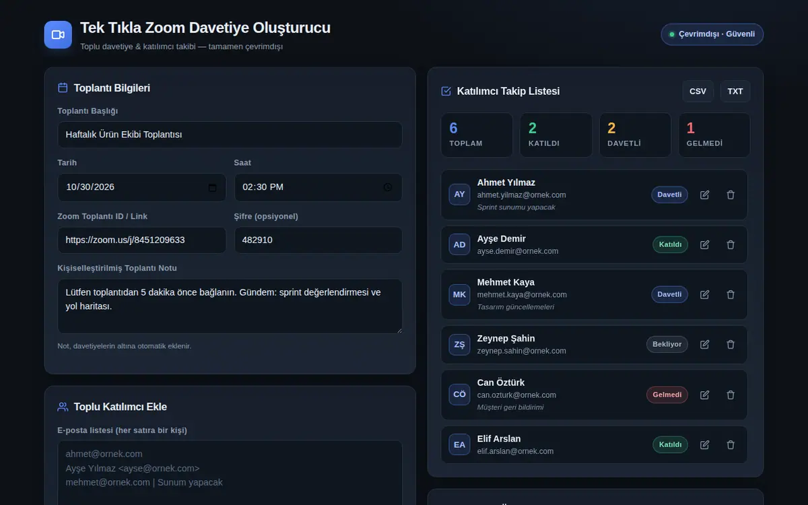Edit Can Öztürk's entry
The image size is (808, 505).
[x=705, y=395]
